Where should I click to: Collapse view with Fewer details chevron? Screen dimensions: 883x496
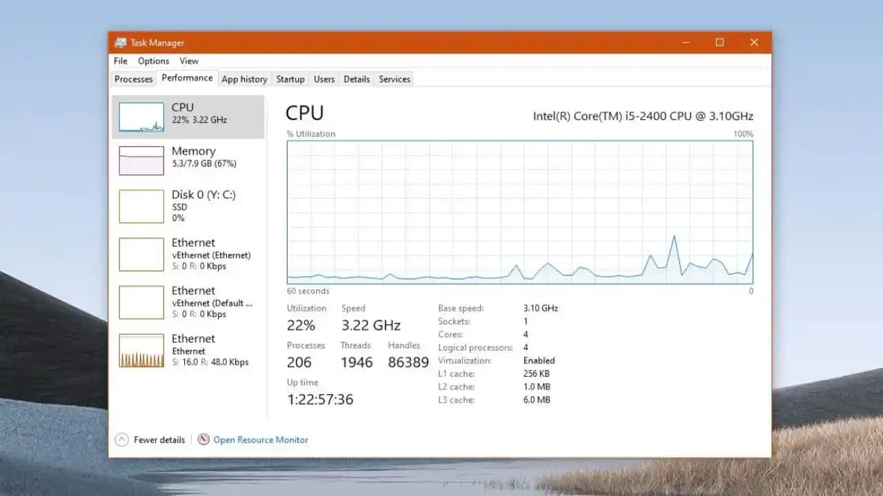122,440
